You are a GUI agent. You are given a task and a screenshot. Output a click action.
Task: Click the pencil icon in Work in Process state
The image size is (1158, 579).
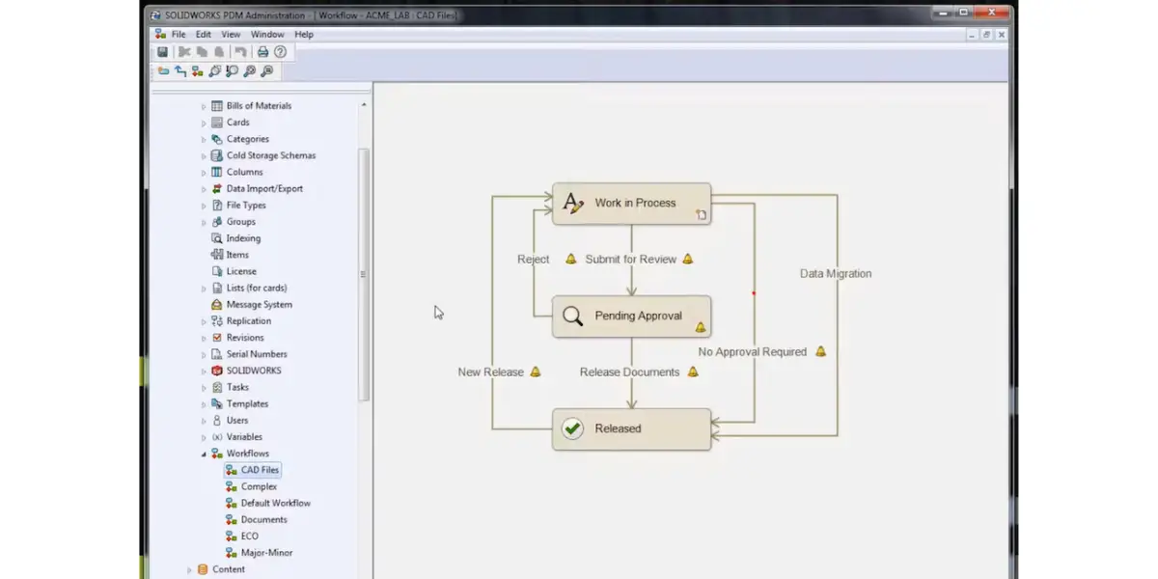(x=573, y=203)
